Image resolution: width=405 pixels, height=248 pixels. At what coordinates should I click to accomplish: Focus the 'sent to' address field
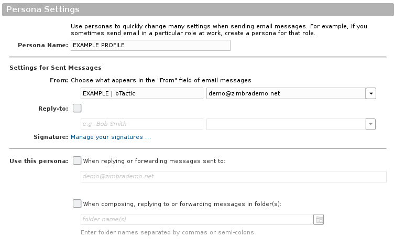(x=234, y=177)
